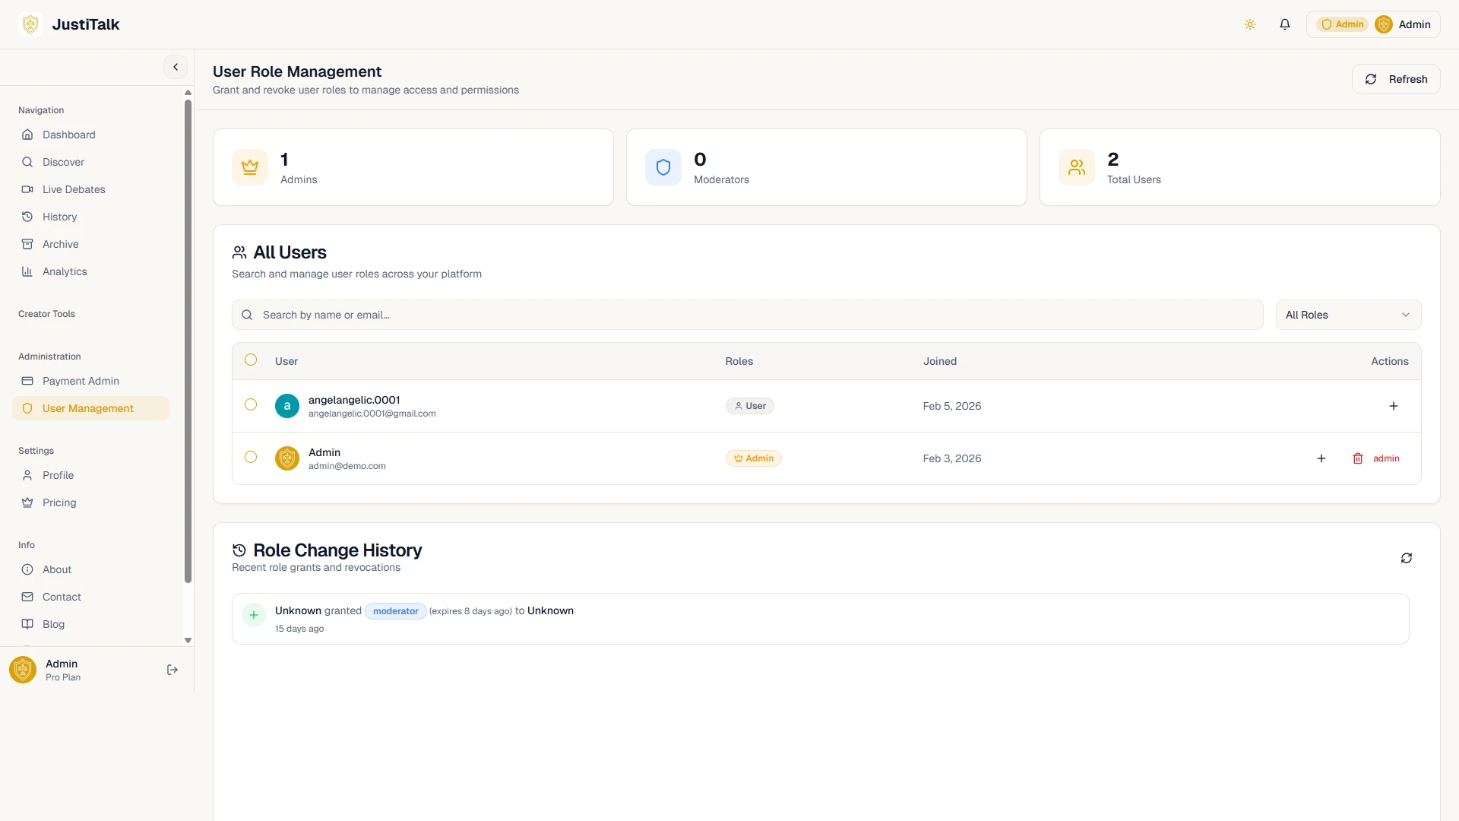The width and height of the screenshot is (1459, 821).
Task: Click the JustiTalk logo icon
Action: tap(30, 24)
